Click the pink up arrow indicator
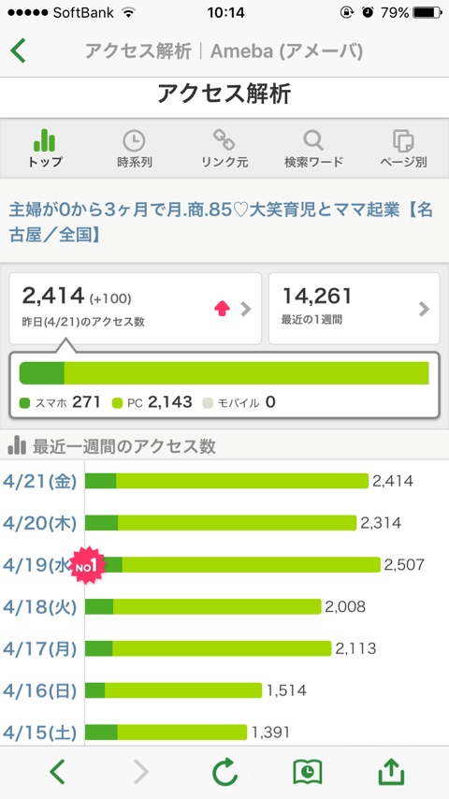The height and width of the screenshot is (799, 449). (x=223, y=309)
